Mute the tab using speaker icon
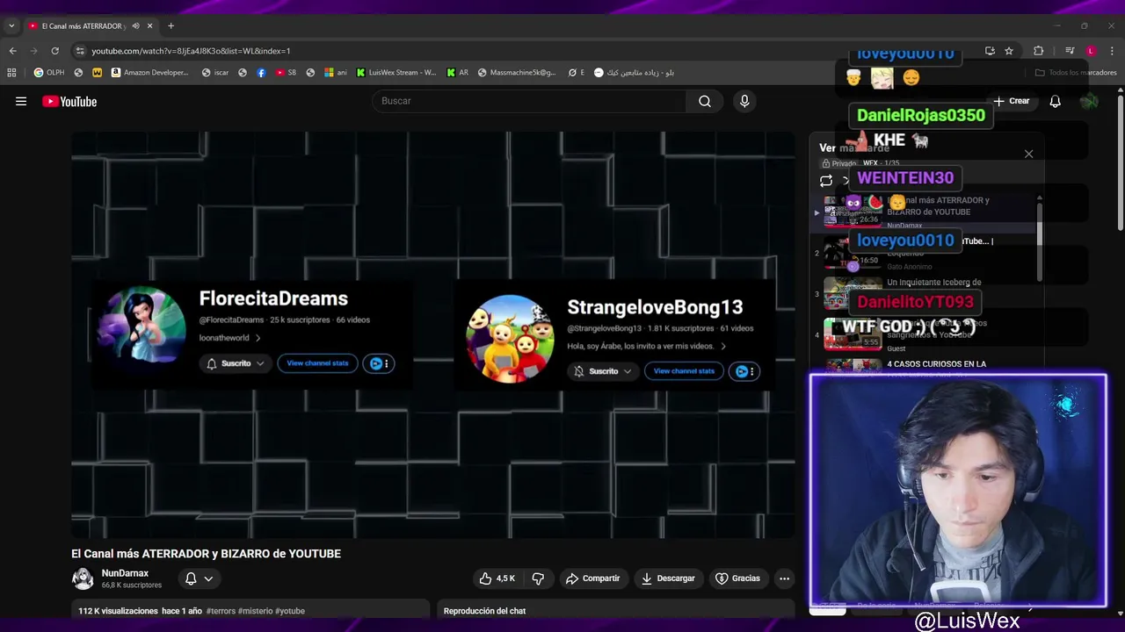This screenshot has width=1125, height=632. tap(135, 25)
